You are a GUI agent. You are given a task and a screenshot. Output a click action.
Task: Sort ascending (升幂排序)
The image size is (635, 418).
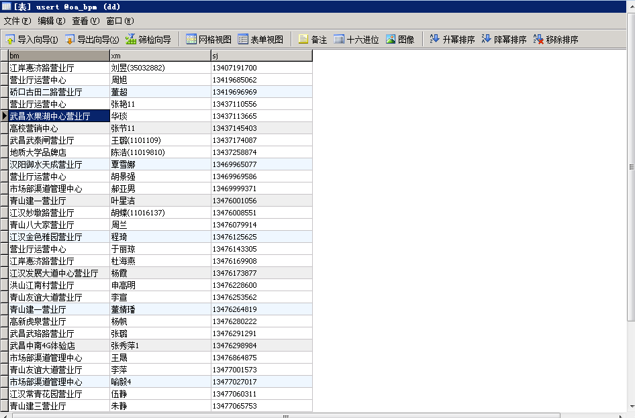(452, 40)
